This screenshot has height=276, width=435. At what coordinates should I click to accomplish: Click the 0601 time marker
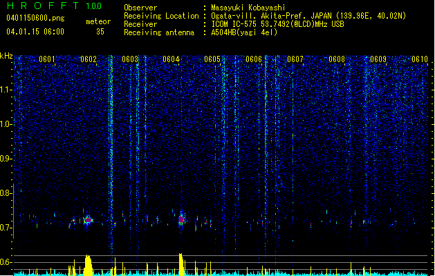[x=47, y=59]
